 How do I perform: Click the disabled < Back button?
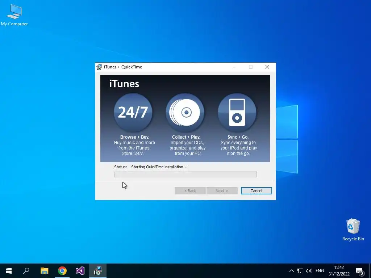click(x=190, y=191)
